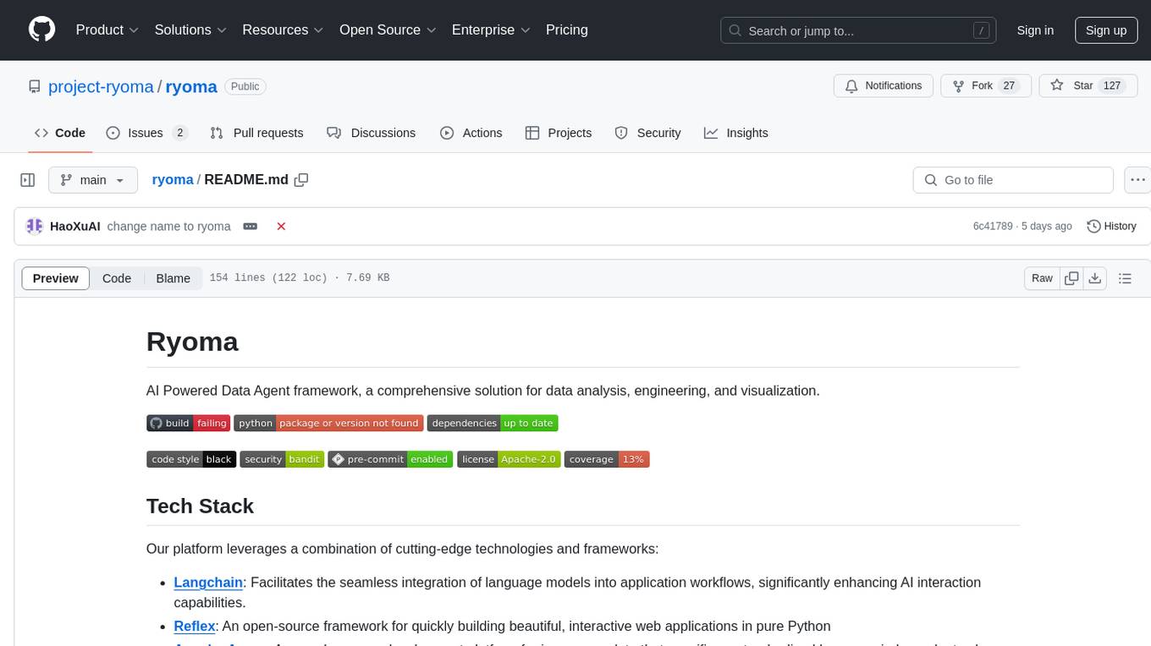The image size is (1151, 646).
Task: Copy the README.md file path
Action: (301, 179)
